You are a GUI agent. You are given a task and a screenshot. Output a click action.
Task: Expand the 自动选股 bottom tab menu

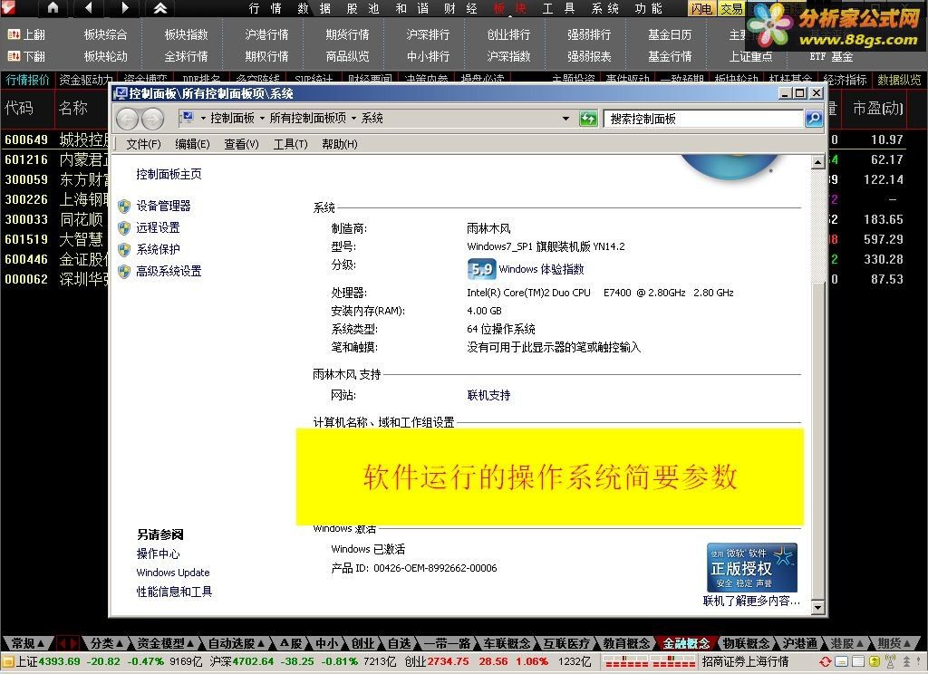tap(261, 643)
